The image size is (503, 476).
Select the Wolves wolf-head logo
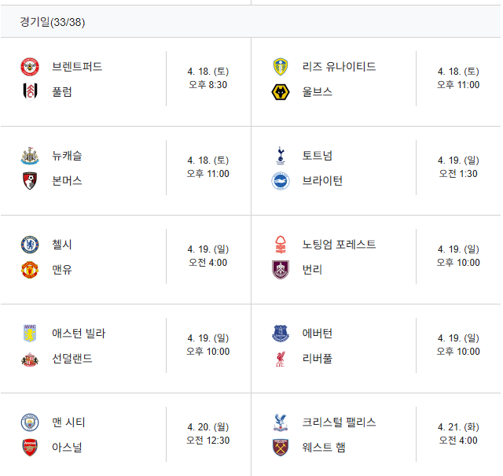280,92
